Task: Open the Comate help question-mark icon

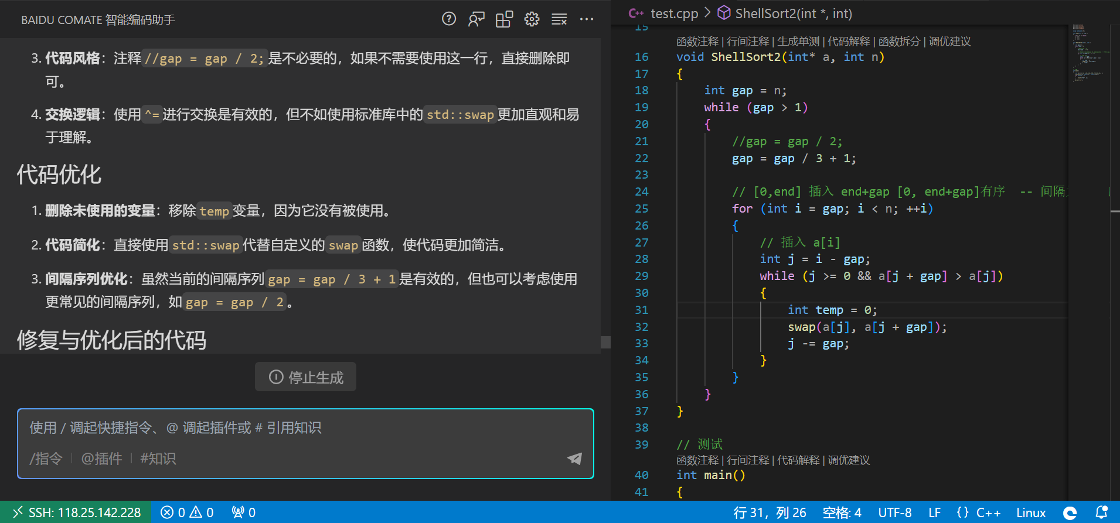Action: pyautogui.click(x=449, y=19)
